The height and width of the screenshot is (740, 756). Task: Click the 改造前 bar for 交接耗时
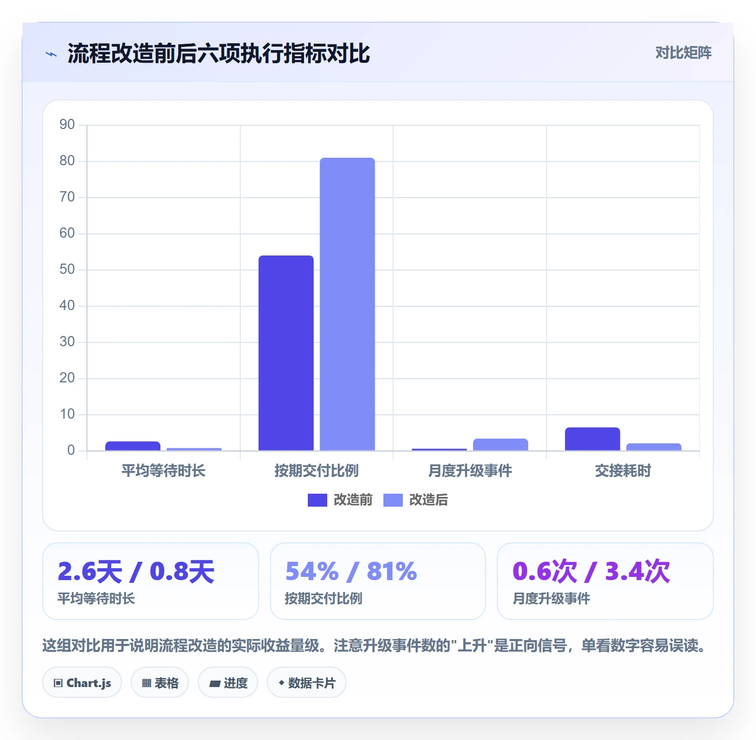(592, 439)
